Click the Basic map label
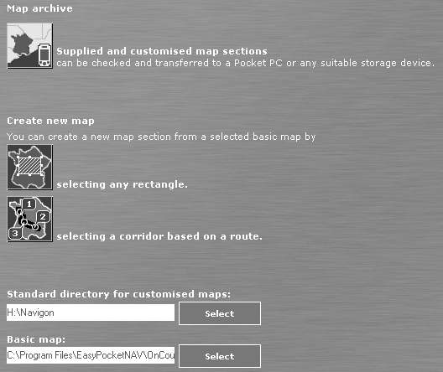 36,339
